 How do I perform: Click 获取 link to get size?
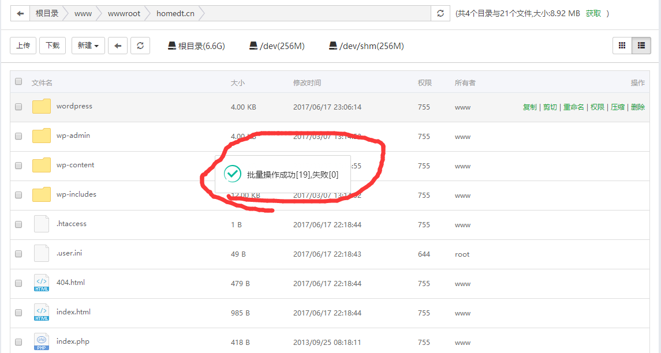[593, 13]
